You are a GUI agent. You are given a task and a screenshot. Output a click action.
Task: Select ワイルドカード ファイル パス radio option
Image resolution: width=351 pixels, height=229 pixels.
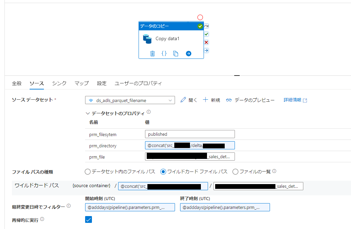point(163,171)
